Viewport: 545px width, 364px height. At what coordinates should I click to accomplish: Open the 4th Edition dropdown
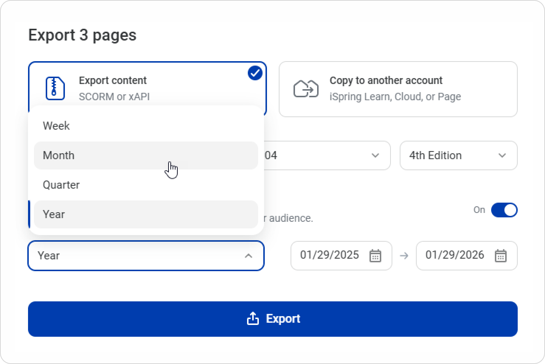pos(458,155)
